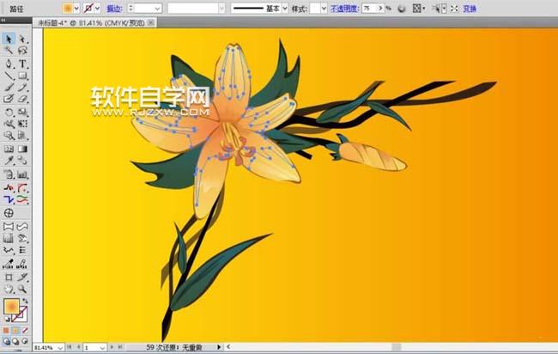Switch to the middle screen mode button
This screenshot has width=558, height=354.
[15, 341]
